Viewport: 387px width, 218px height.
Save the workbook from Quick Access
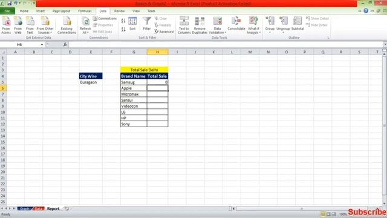(x=10, y=3)
